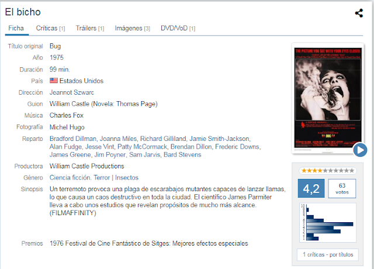The height and width of the screenshot is (269, 374).
Task: Browse the Ciencia ficción genre
Action: click(x=70, y=178)
